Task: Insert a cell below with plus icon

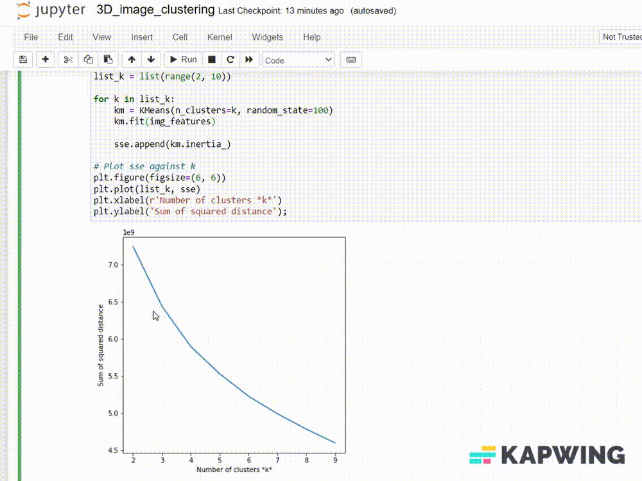Action: coord(45,60)
